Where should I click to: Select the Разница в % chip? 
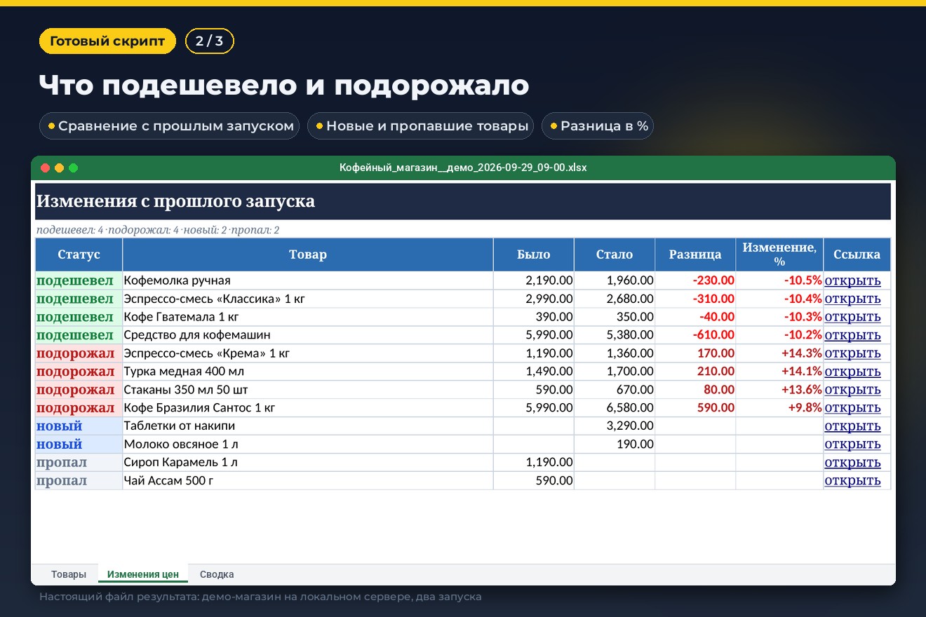coord(598,126)
